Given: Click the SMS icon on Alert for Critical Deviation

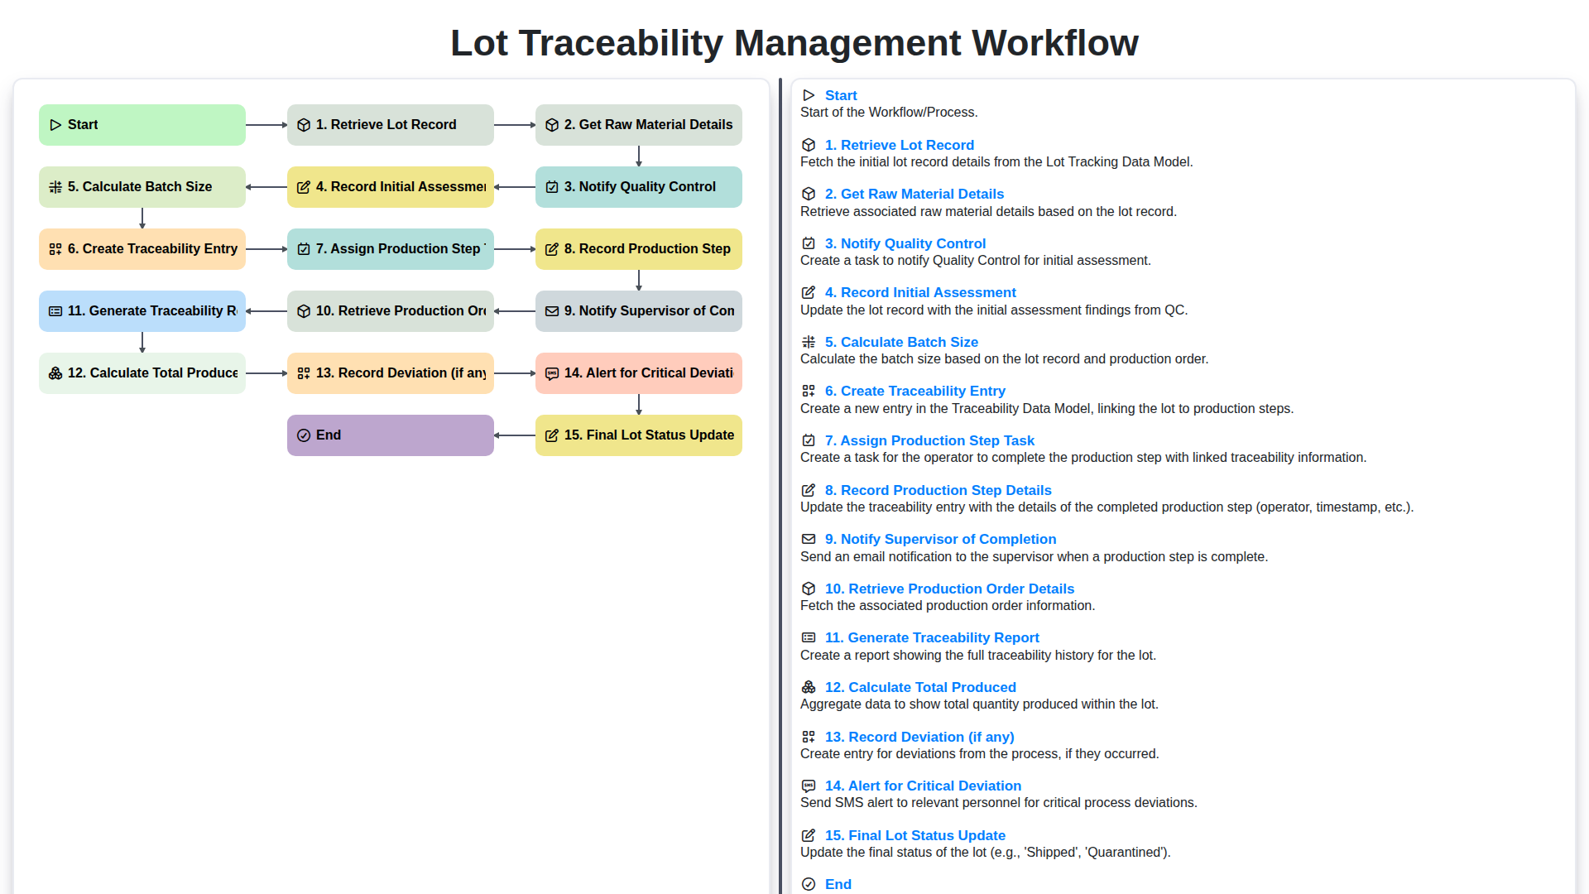Looking at the screenshot, I should click(x=552, y=372).
